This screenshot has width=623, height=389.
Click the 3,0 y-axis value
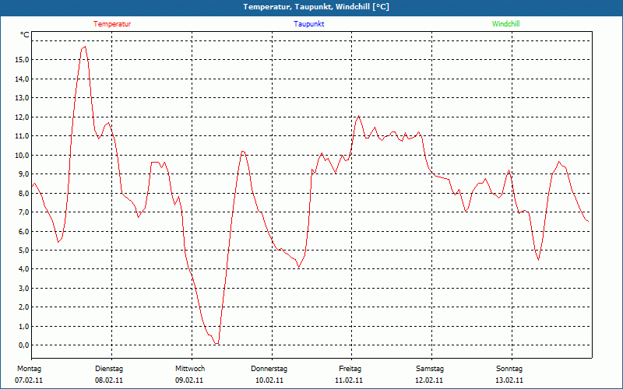point(23,288)
